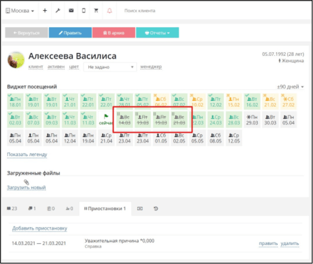Open the red bell notifications icon
Image resolution: width=313 pixels, height=264 pixels.
(x=110, y=11)
